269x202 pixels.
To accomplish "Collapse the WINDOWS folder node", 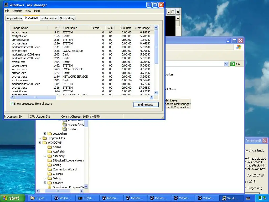I will [x=40, y=142].
